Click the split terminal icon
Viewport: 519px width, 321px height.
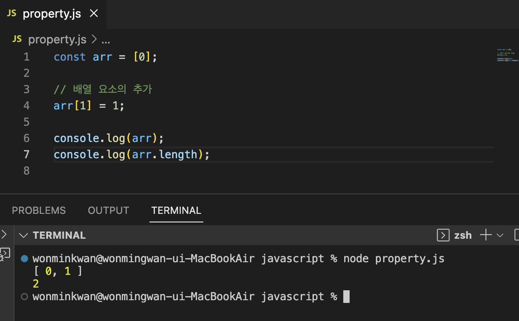tap(516, 235)
